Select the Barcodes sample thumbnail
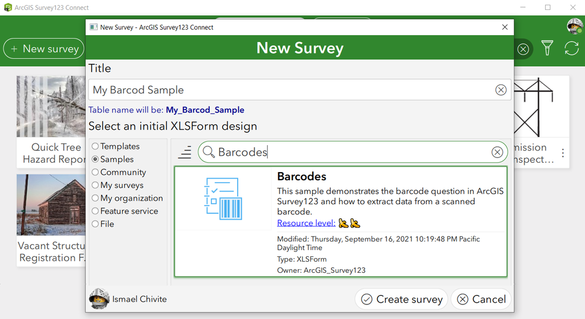Image resolution: width=585 pixels, height=319 pixels. [x=223, y=199]
